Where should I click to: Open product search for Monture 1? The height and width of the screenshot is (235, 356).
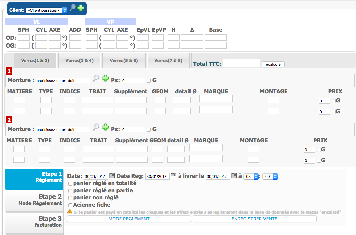pyautogui.click(x=96, y=79)
